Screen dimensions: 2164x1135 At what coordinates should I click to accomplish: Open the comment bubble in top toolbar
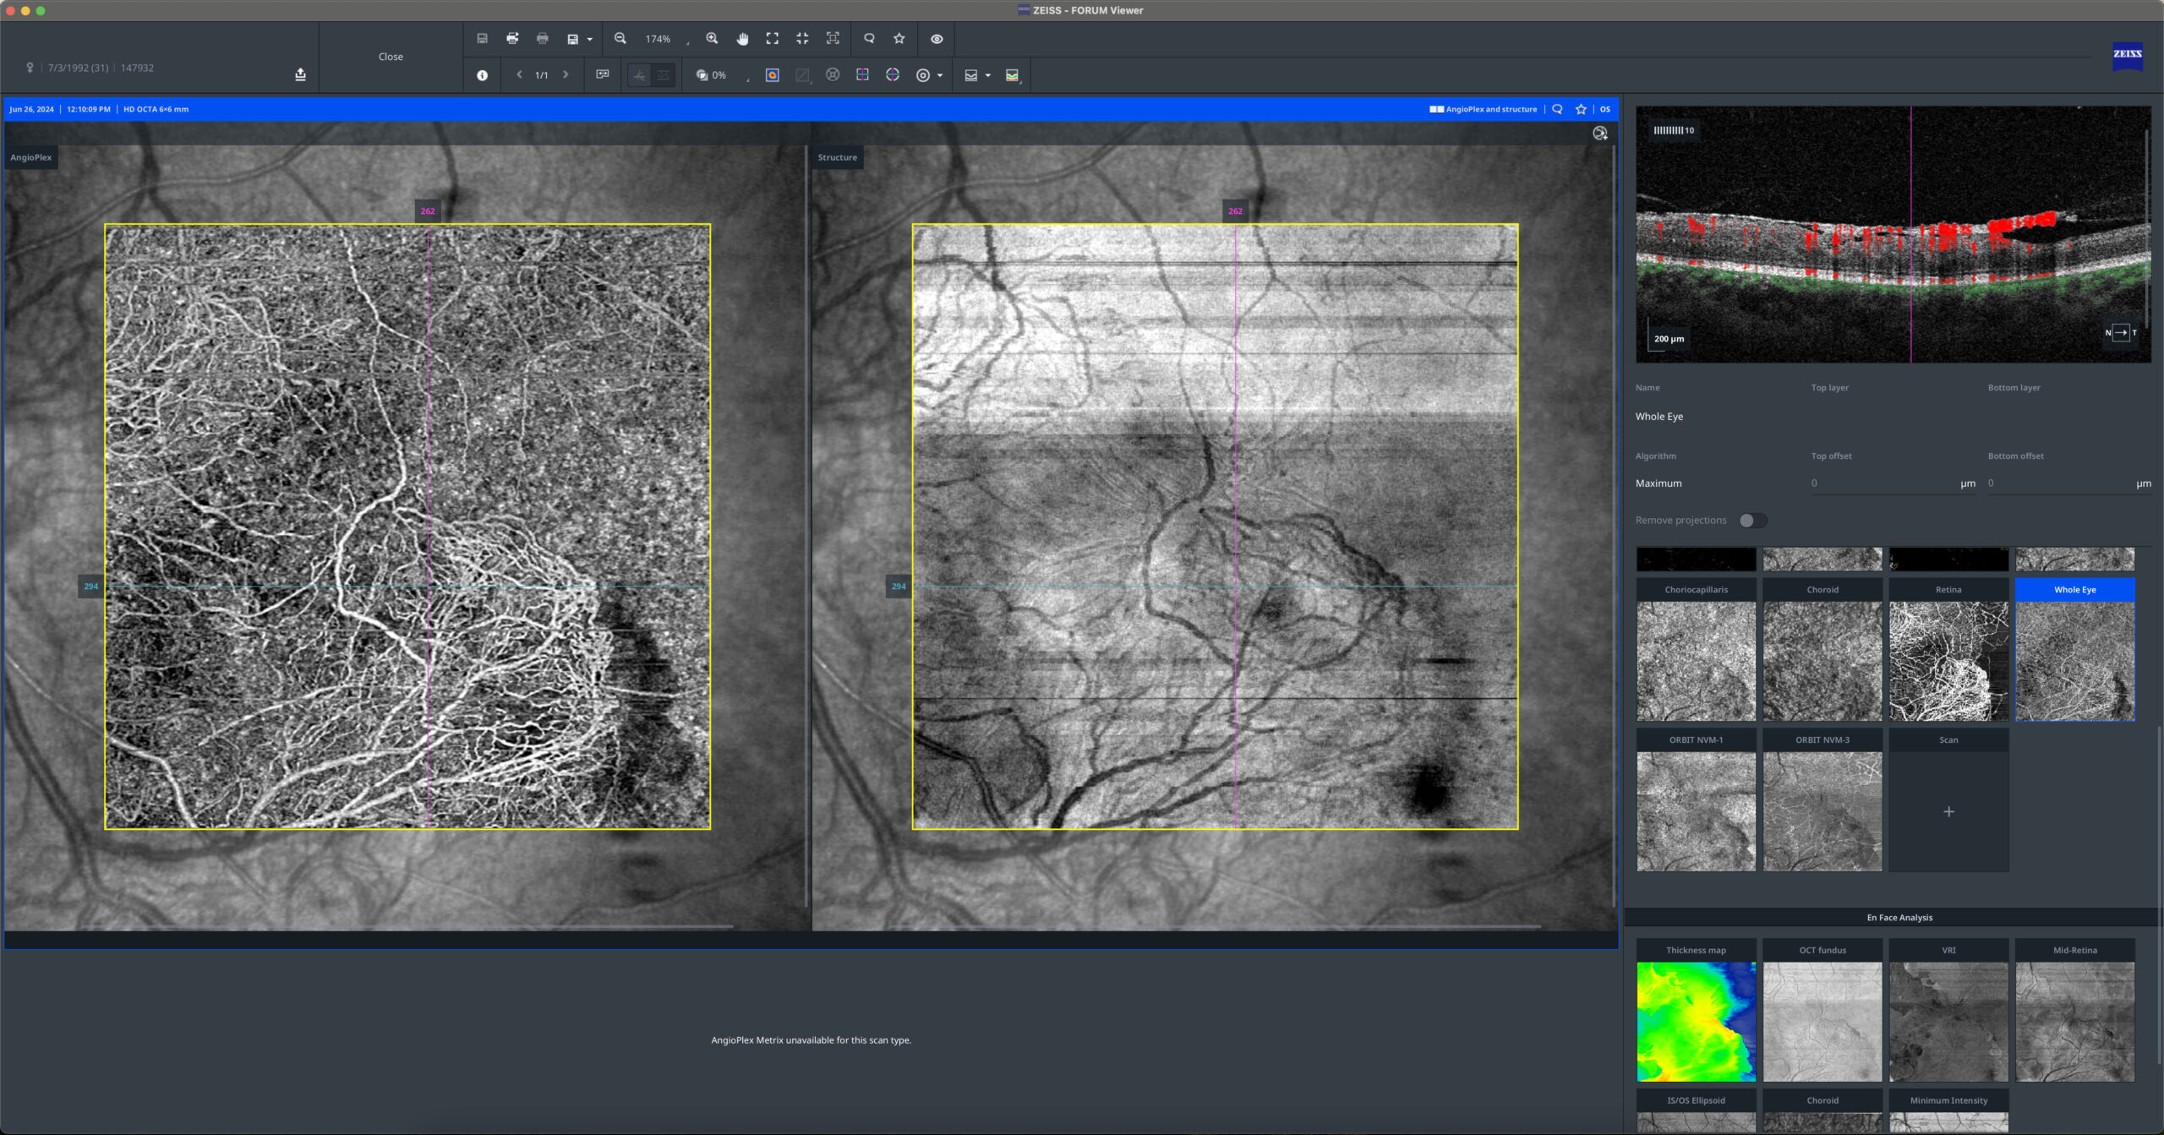(869, 39)
